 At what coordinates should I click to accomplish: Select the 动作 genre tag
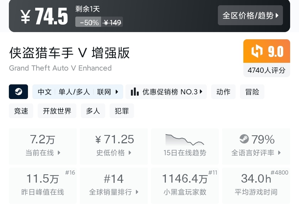coord(223,92)
